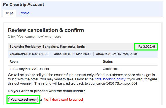The image size is (166, 108).
Task: Select the Rs 3,002.68 price amount
Action: tap(147, 47)
